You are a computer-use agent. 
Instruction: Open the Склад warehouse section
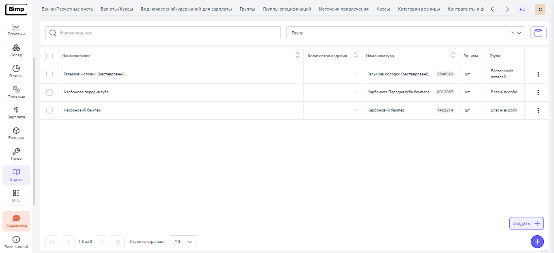tap(16, 51)
